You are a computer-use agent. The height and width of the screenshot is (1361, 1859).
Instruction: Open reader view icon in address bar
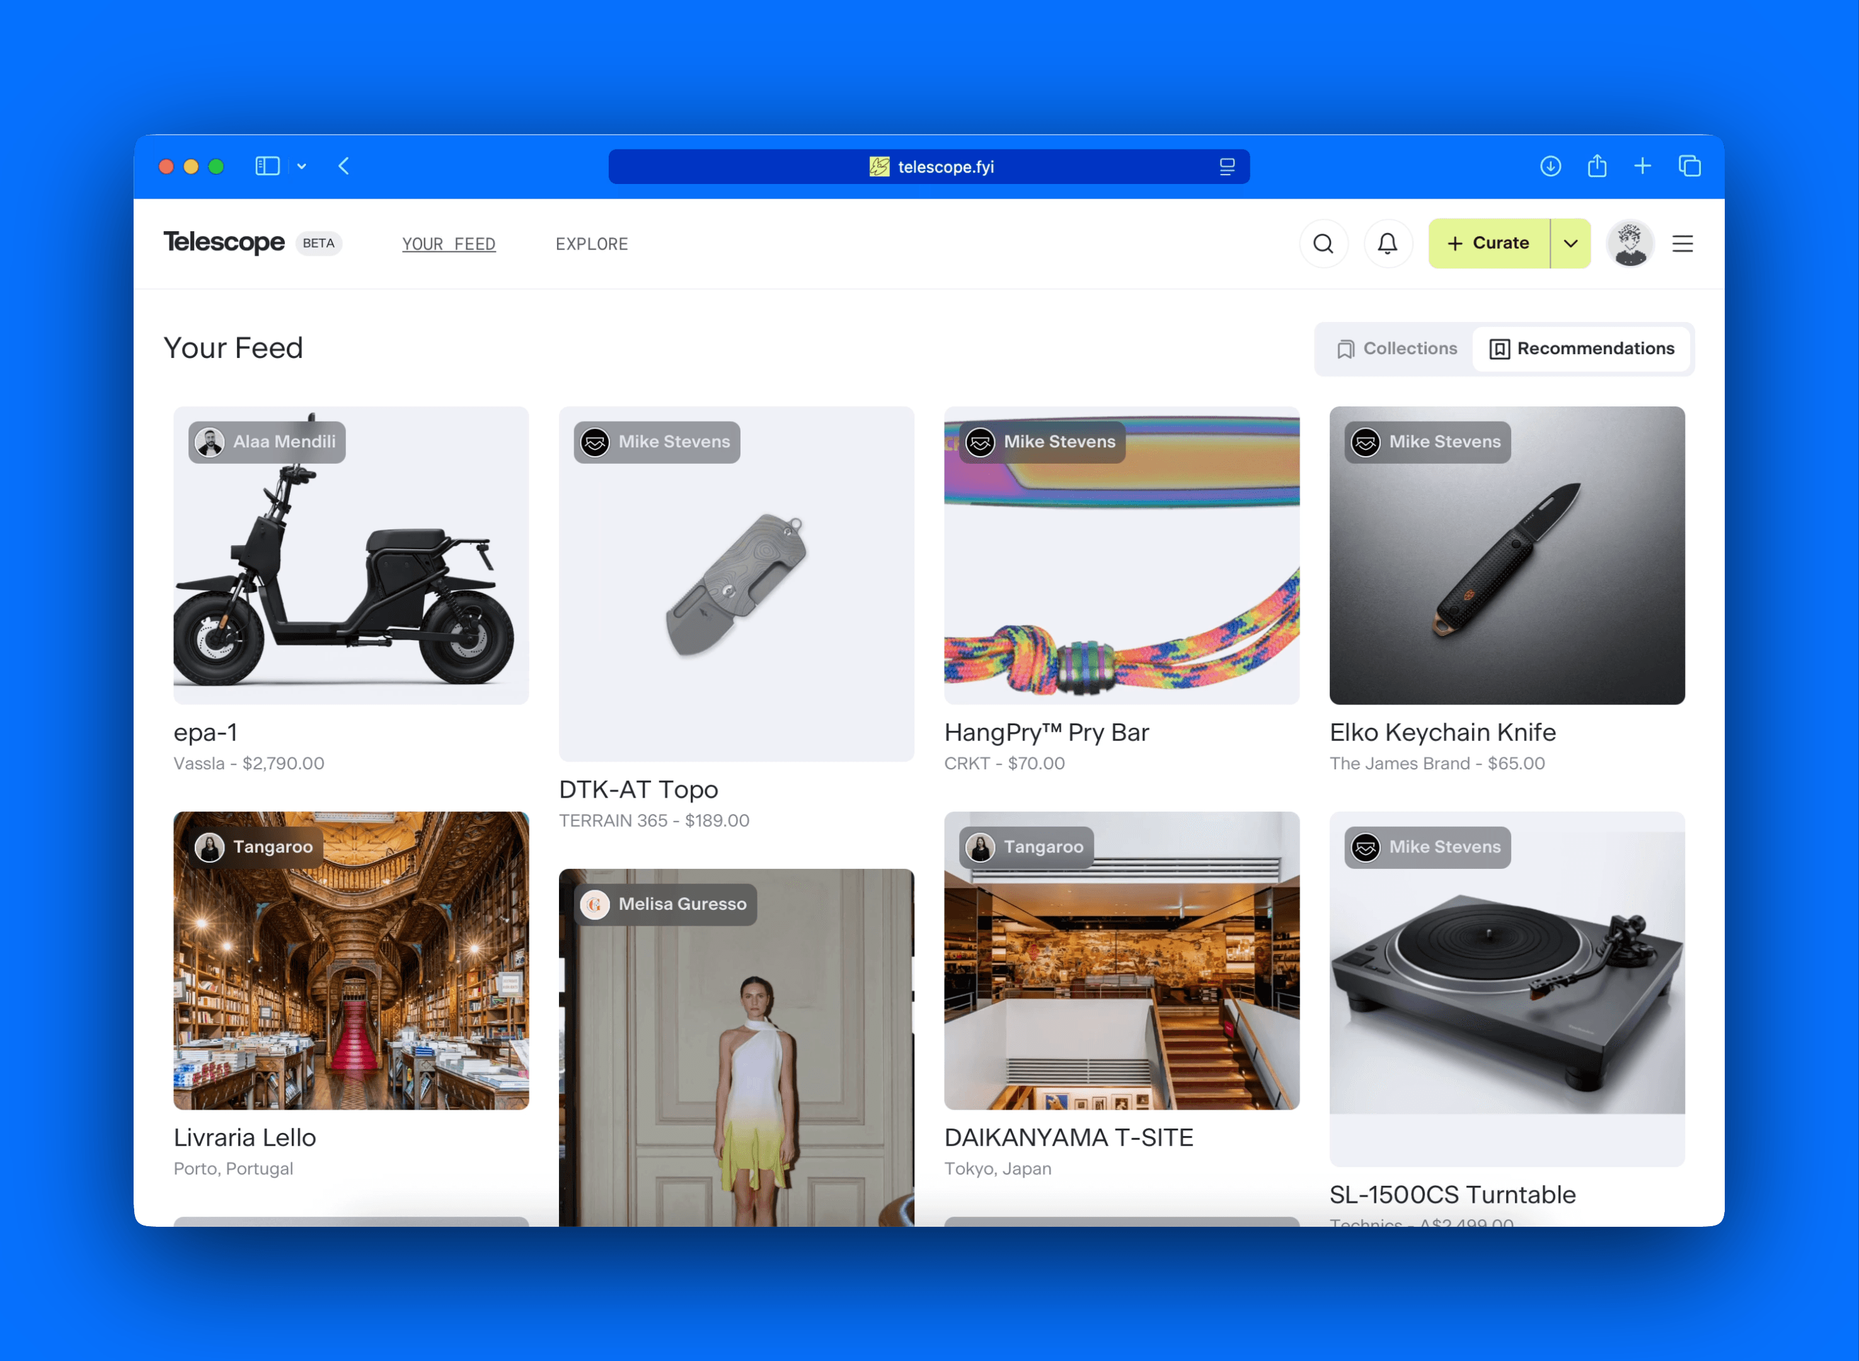tap(1226, 167)
